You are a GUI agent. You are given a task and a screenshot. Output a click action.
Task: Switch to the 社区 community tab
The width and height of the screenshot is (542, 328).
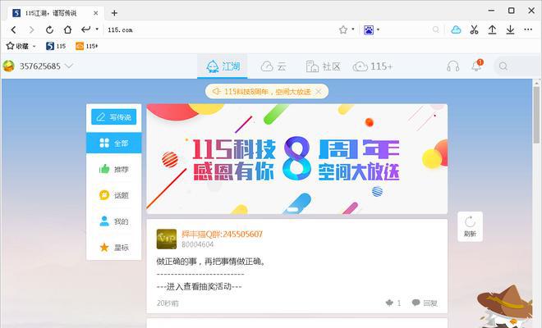pyautogui.click(x=323, y=66)
